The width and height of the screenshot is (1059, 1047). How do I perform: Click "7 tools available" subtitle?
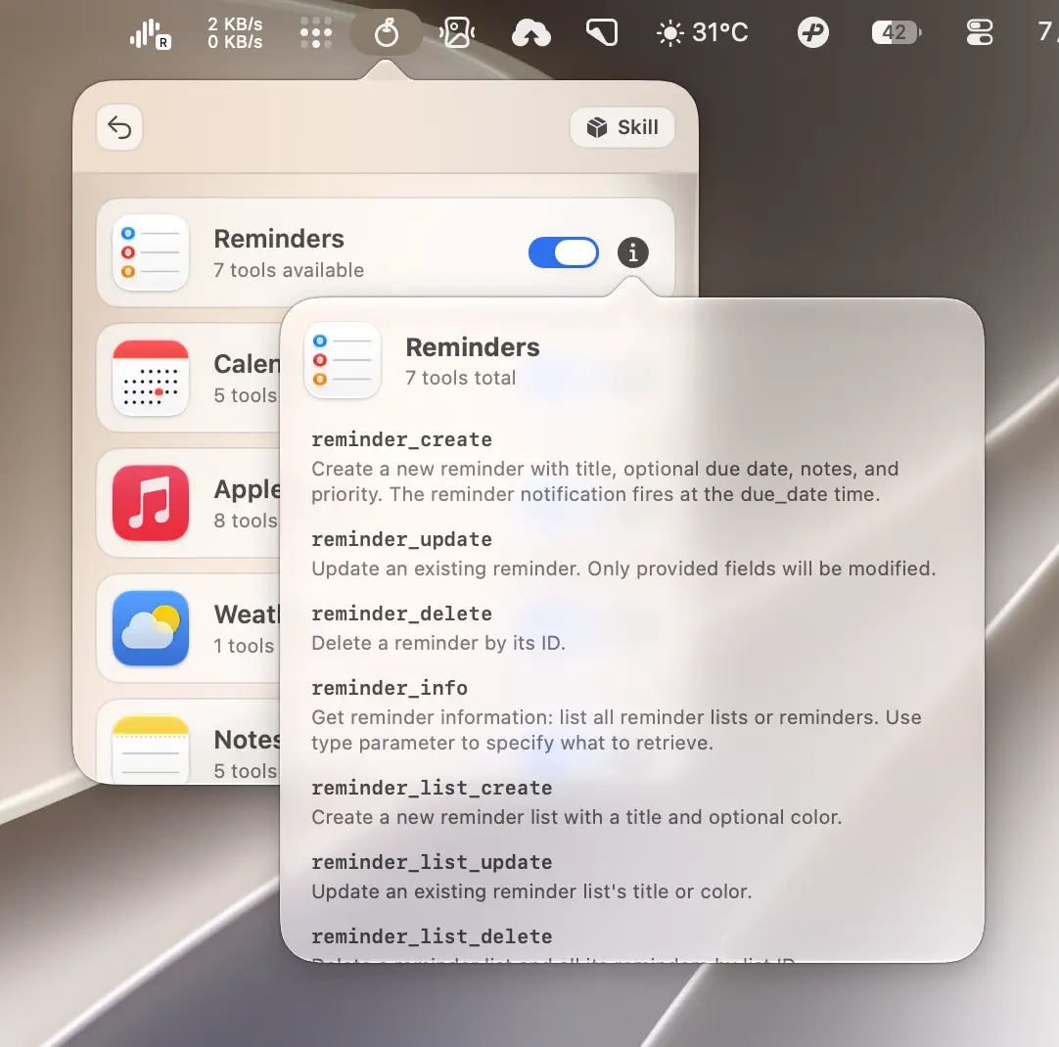coord(289,270)
